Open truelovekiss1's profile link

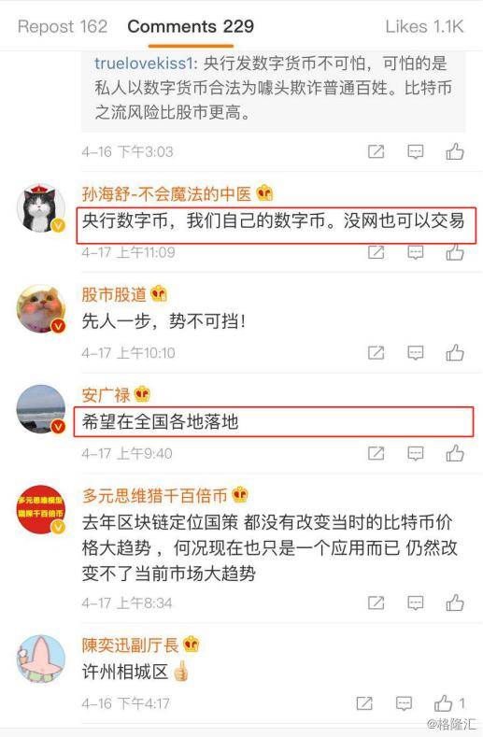tap(144, 63)
